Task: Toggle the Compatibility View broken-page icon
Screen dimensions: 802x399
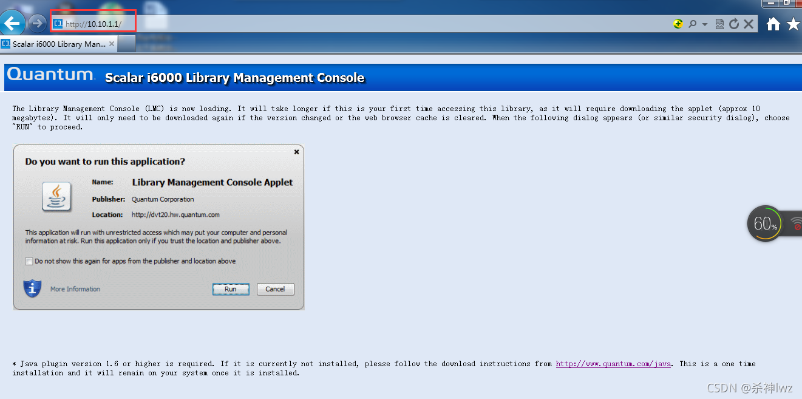Action: [719, 24]
